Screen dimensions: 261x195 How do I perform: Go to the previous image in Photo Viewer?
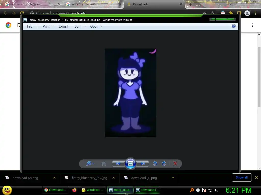click(x=118, y=164)
